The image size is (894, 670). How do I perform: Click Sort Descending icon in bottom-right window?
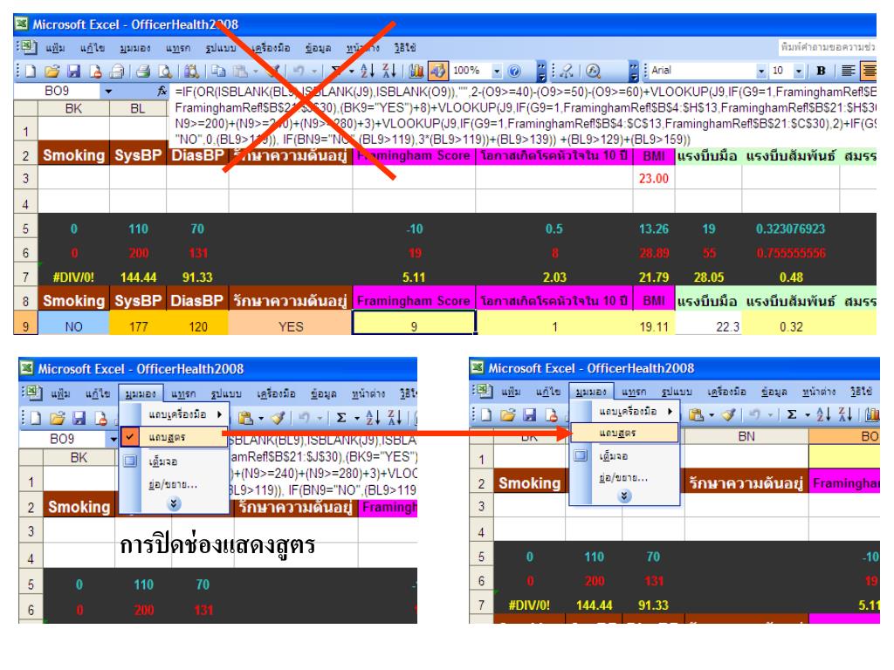point(844,414)
